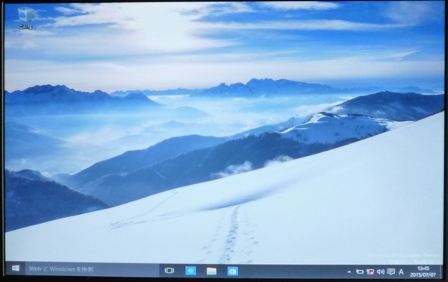Click the Show Desktop strip right of the clock

coord(441,272)
